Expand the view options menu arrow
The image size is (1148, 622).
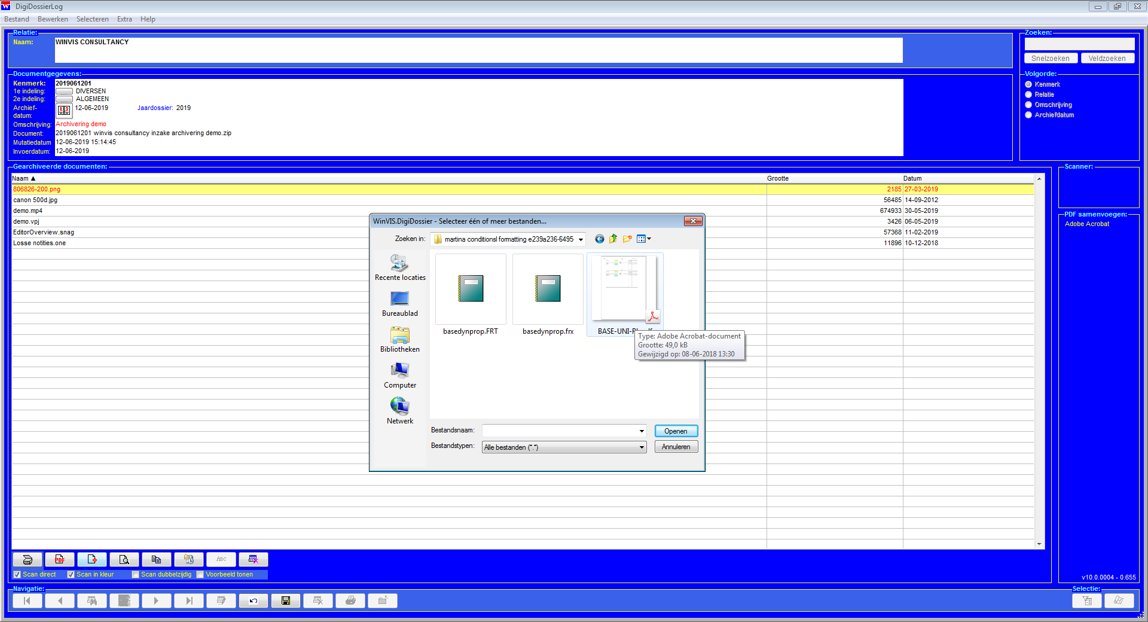[x=649, y=239]
